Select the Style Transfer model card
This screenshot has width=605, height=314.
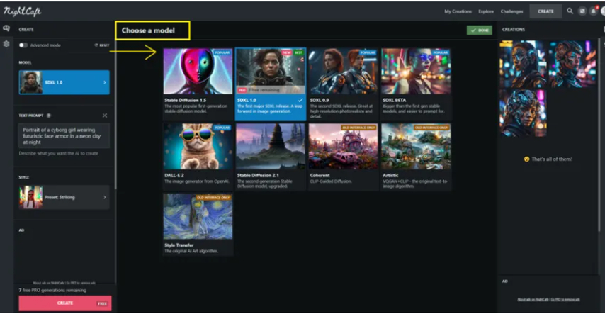tap(198, 224)
